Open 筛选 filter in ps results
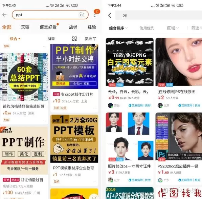Image resolution: width=202 pixels, height=199 pixels. tap(196, 28)
